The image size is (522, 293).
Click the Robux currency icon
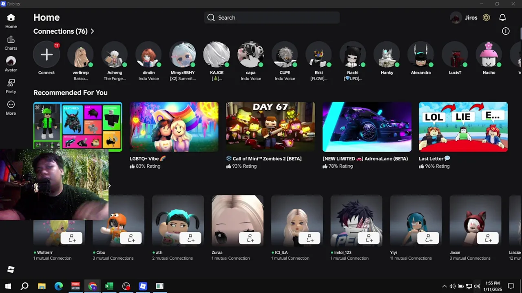coord(486,17)
